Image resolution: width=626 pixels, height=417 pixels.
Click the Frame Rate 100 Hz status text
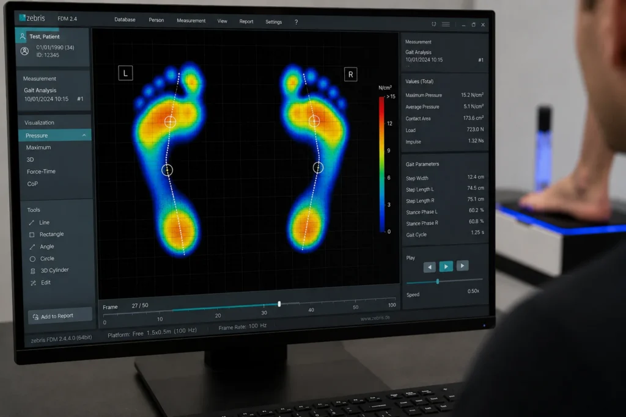242,327
